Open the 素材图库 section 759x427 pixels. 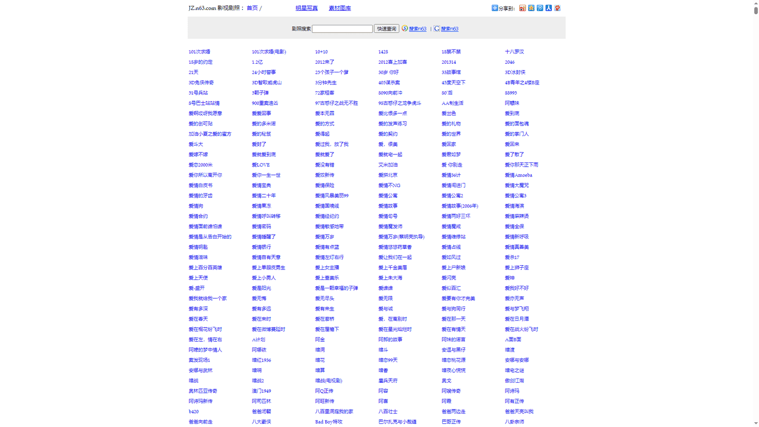[x=339, y=8]
